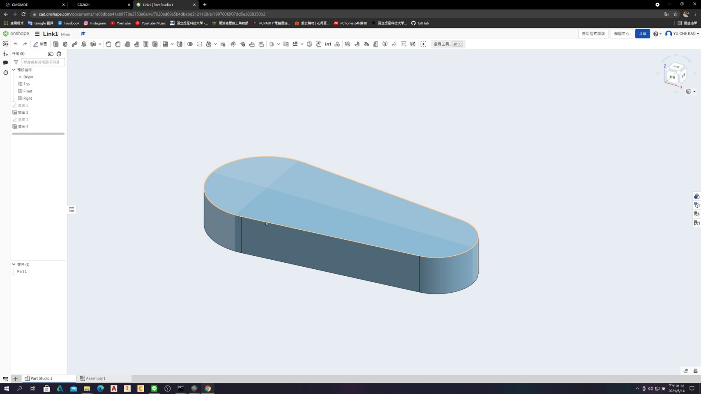Viewport: 701px width, 394px height.
Task: Collapse the default geometry group
Action: pyautogui.click(x=14, y=70)
